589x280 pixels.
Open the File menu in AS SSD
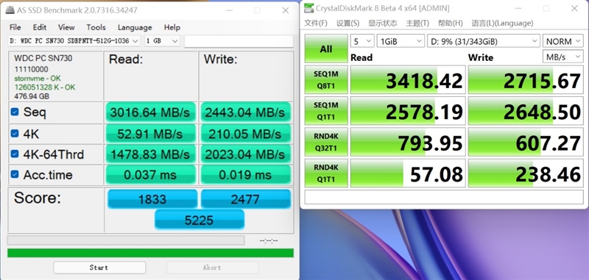coord(15,27)
